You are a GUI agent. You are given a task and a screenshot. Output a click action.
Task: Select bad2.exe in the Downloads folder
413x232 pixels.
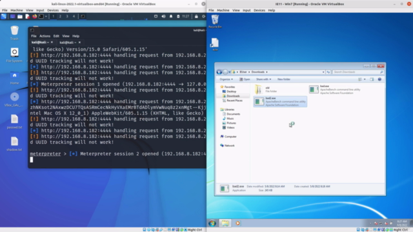tap(280, 102)
